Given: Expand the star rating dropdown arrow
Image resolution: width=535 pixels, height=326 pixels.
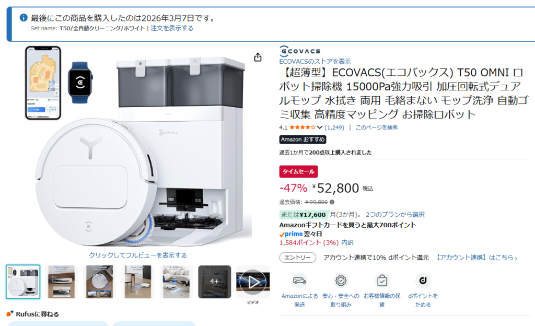Looking at the screenshot, I should click(319, 127).
